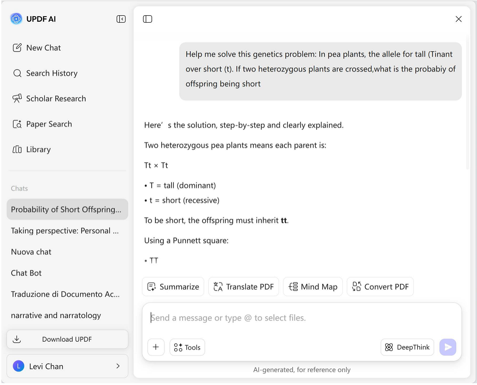Click the UPDF AI logo icon
The width and height of the screenshot is (477, 385).
click(16, 19)
